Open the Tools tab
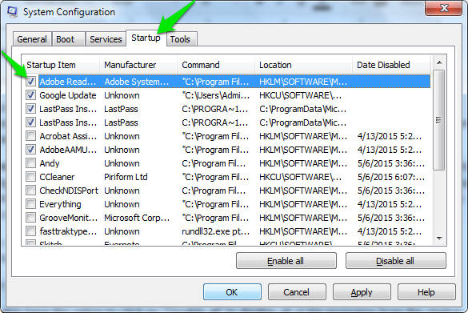Image resolution: width=468 pixels, height=313 pixels. click(181, 39)
